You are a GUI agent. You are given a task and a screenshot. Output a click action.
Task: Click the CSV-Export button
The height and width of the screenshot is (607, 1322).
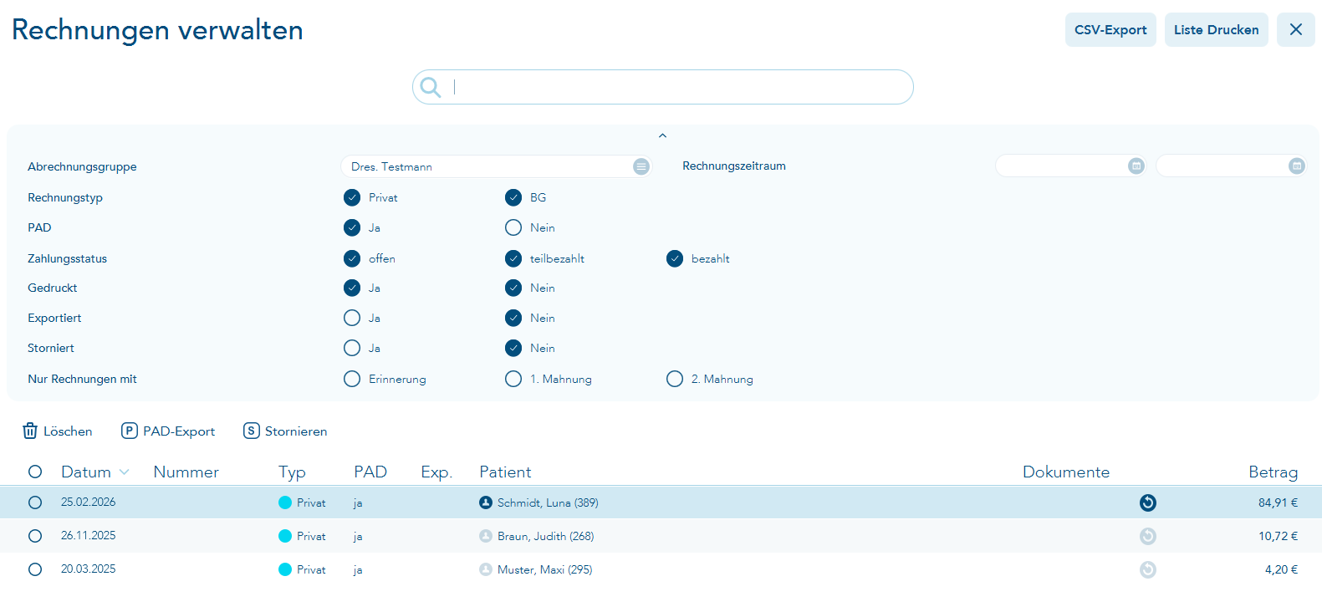[x=1110, y=30]
